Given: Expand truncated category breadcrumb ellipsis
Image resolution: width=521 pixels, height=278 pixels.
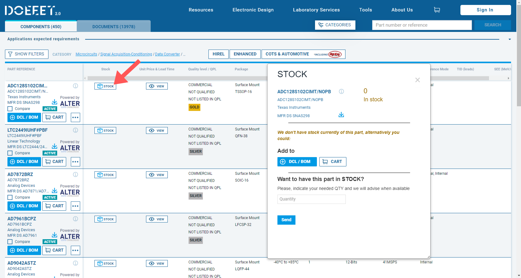Looking at the screenshot, I should click(184, 54).
